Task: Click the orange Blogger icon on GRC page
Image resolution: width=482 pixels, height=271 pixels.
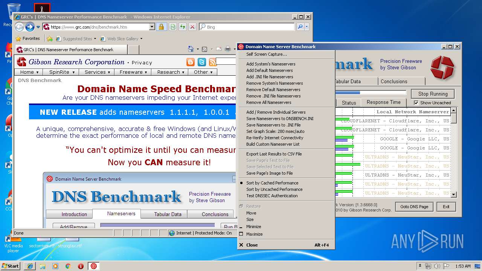Action: pos(191,62)
